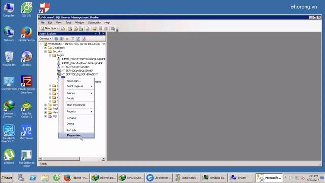Image resolution: width=325 pixels, height=183 pixels.
Task: Choose New Login... from context menu
Action: [x=77, y=81]
